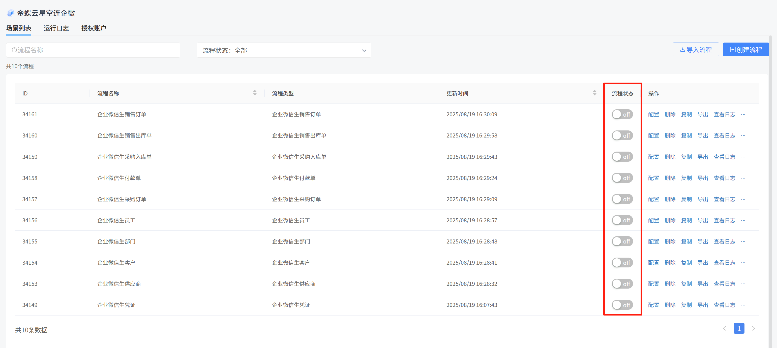The height and width of the screenshot is (348, 777).
Task: Enable the 企业微信生销售订单 flow switch
Action: pos(622,115)
